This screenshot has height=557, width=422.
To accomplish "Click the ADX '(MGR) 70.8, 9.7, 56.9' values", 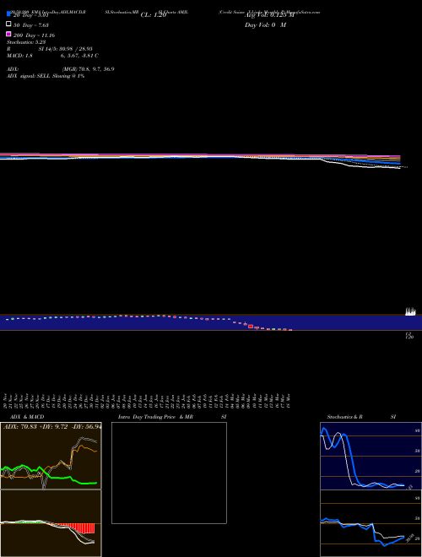I will point(88,69).
